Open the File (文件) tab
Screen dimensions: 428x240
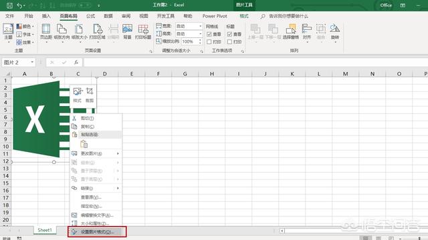pyautogui.click(x=9, y=16)
